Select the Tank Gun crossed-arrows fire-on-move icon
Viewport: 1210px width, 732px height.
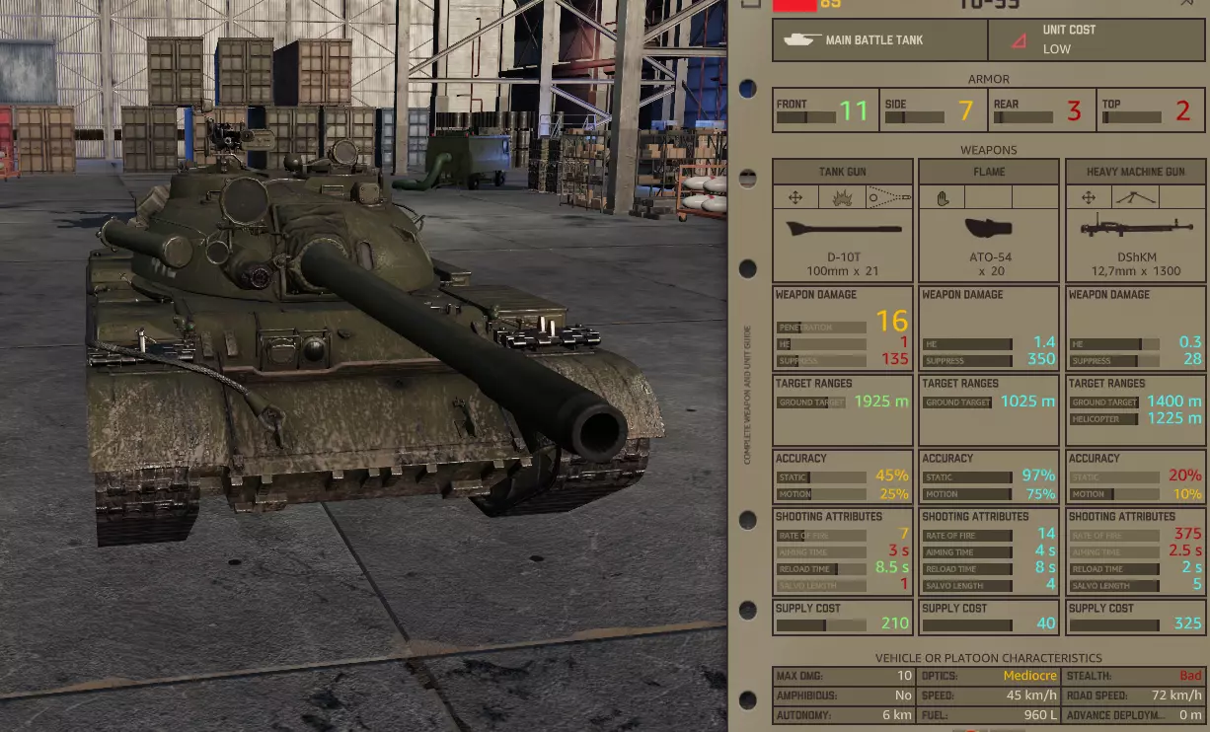(x=794, y=197)
